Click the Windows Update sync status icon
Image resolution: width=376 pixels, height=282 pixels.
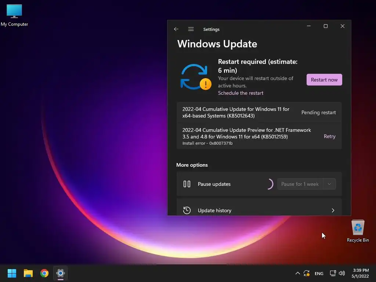click(196, 77)
